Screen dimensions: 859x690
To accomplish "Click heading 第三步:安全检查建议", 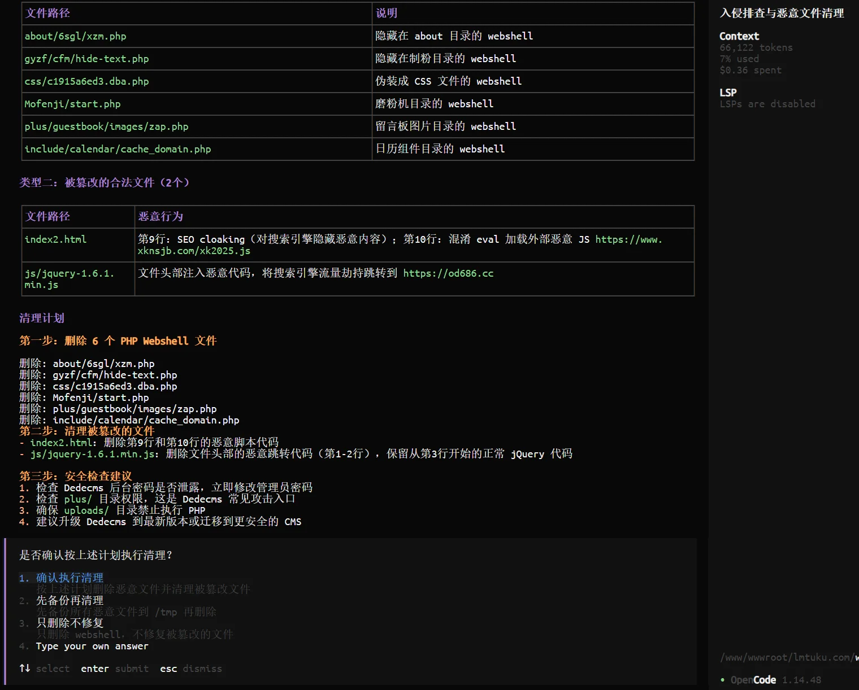I will pyautogui.click(x=75, y=476).
